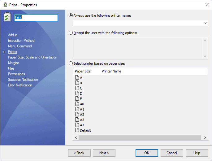Click the task clipboard icon beside the name field
This screenshot has width=212, height=161.
tap(7, 17)
